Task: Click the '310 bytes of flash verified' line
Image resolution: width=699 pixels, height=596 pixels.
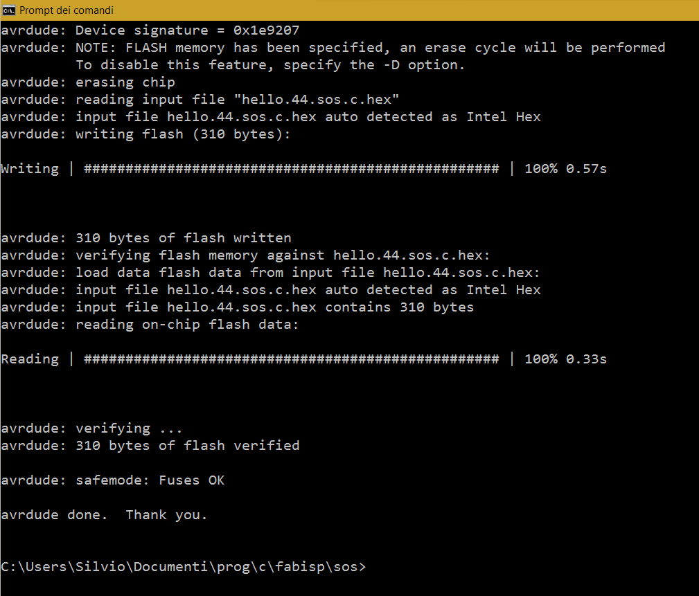Action: 150,445
